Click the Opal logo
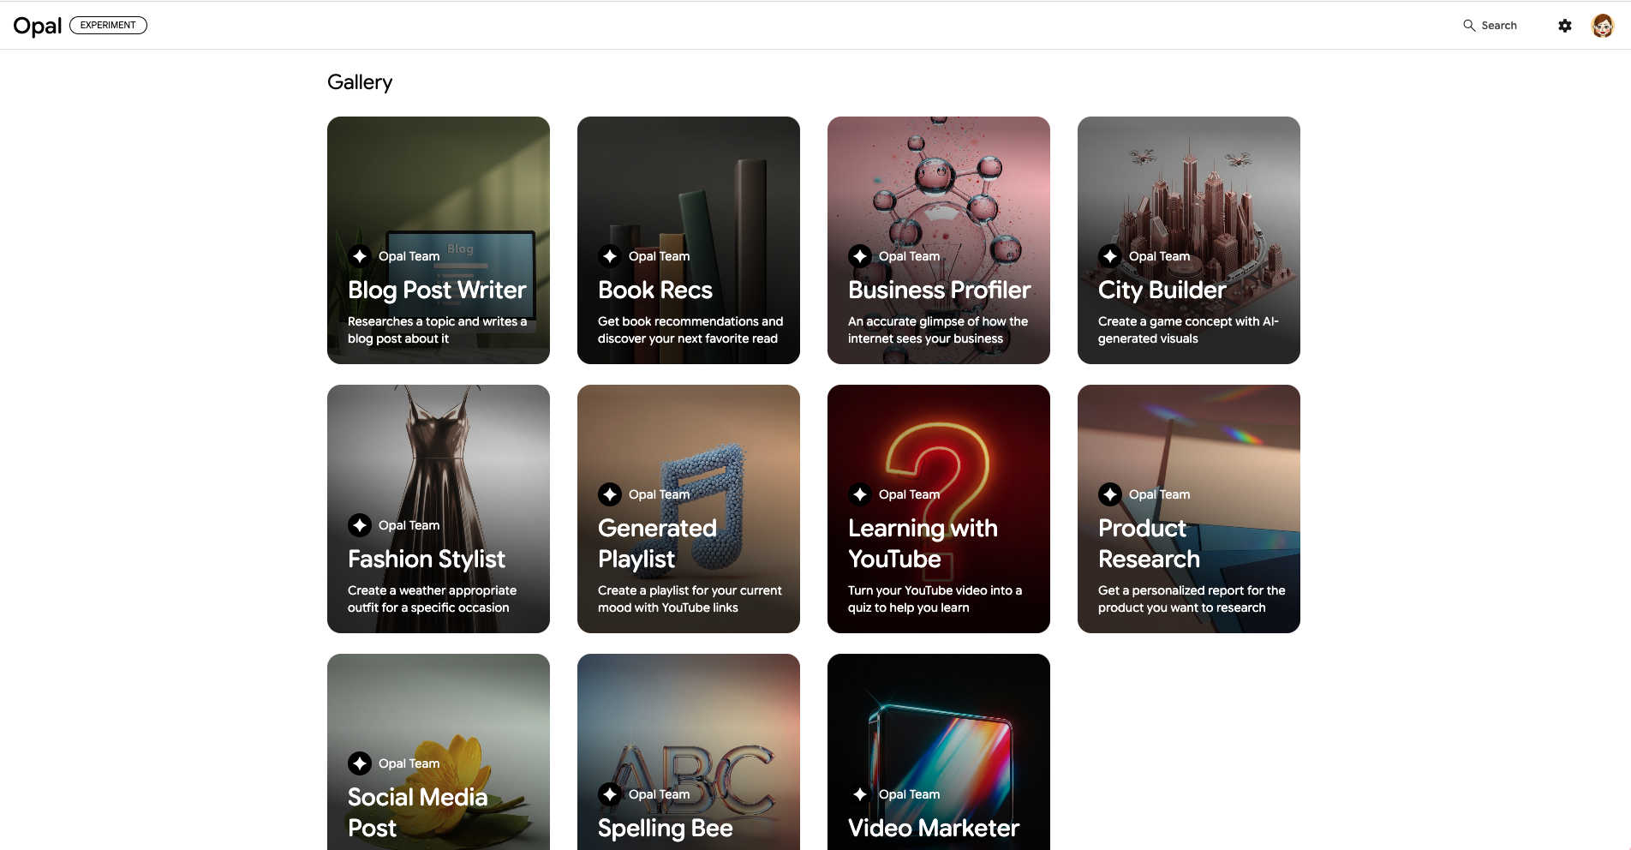The width and height of the screenshot is (1631, 850). 38,26
